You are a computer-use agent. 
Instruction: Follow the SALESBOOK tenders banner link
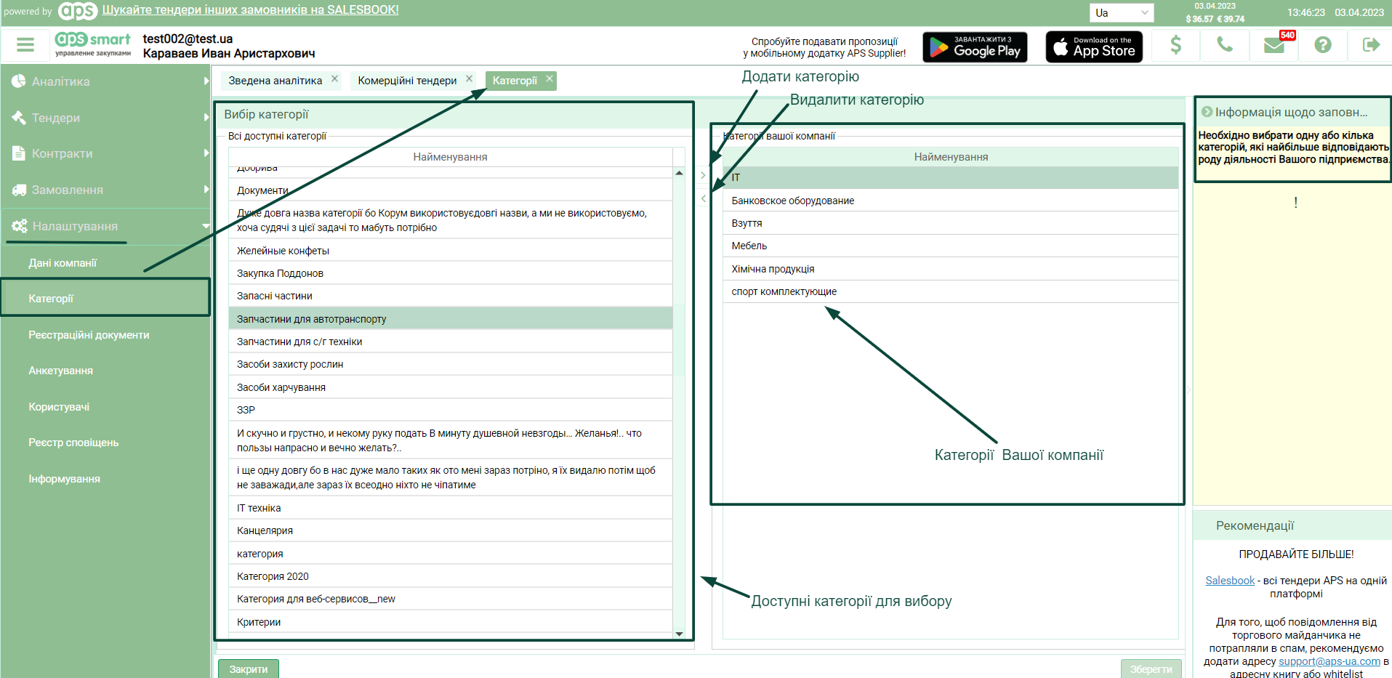tap(250, 10)
